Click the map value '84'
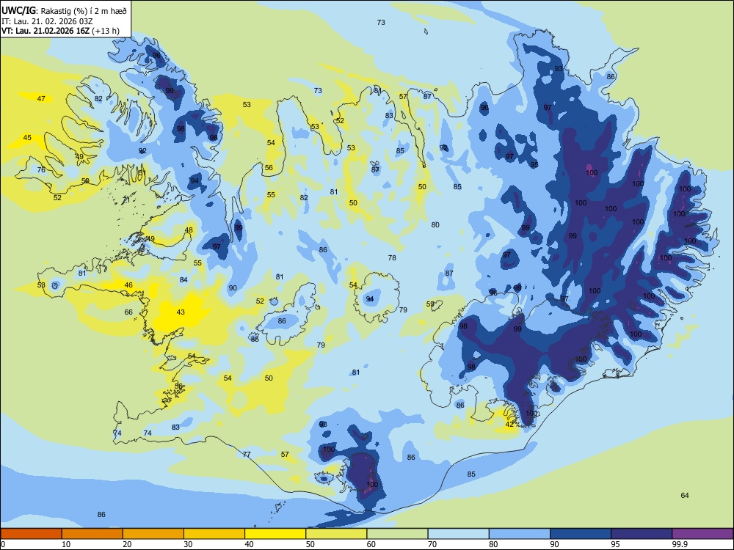This screenshot has width=734, height=550. [183, 279]
